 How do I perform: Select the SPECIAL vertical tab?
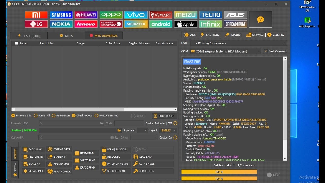[x=15, y=169]
